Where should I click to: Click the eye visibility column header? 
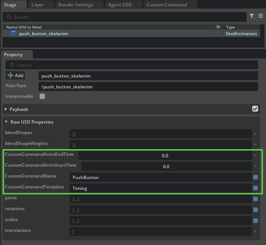coord(218,27)
